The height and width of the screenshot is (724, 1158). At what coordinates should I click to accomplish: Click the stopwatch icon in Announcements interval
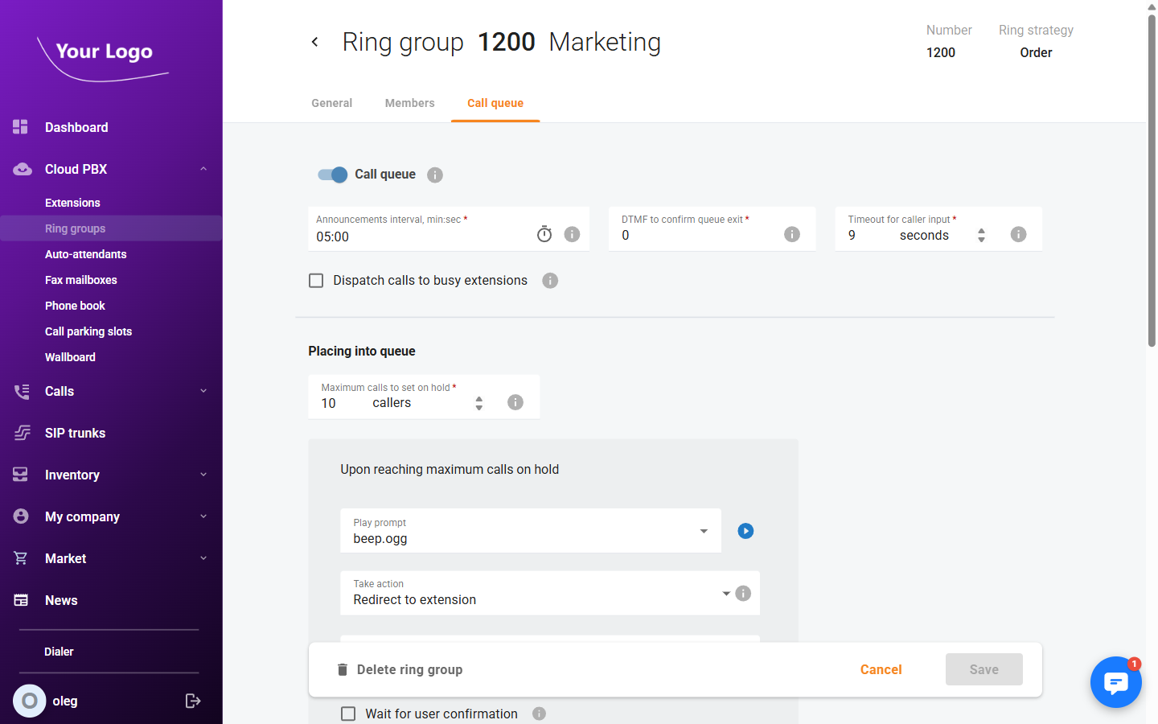pyautogui.click(x=544, y=233)
